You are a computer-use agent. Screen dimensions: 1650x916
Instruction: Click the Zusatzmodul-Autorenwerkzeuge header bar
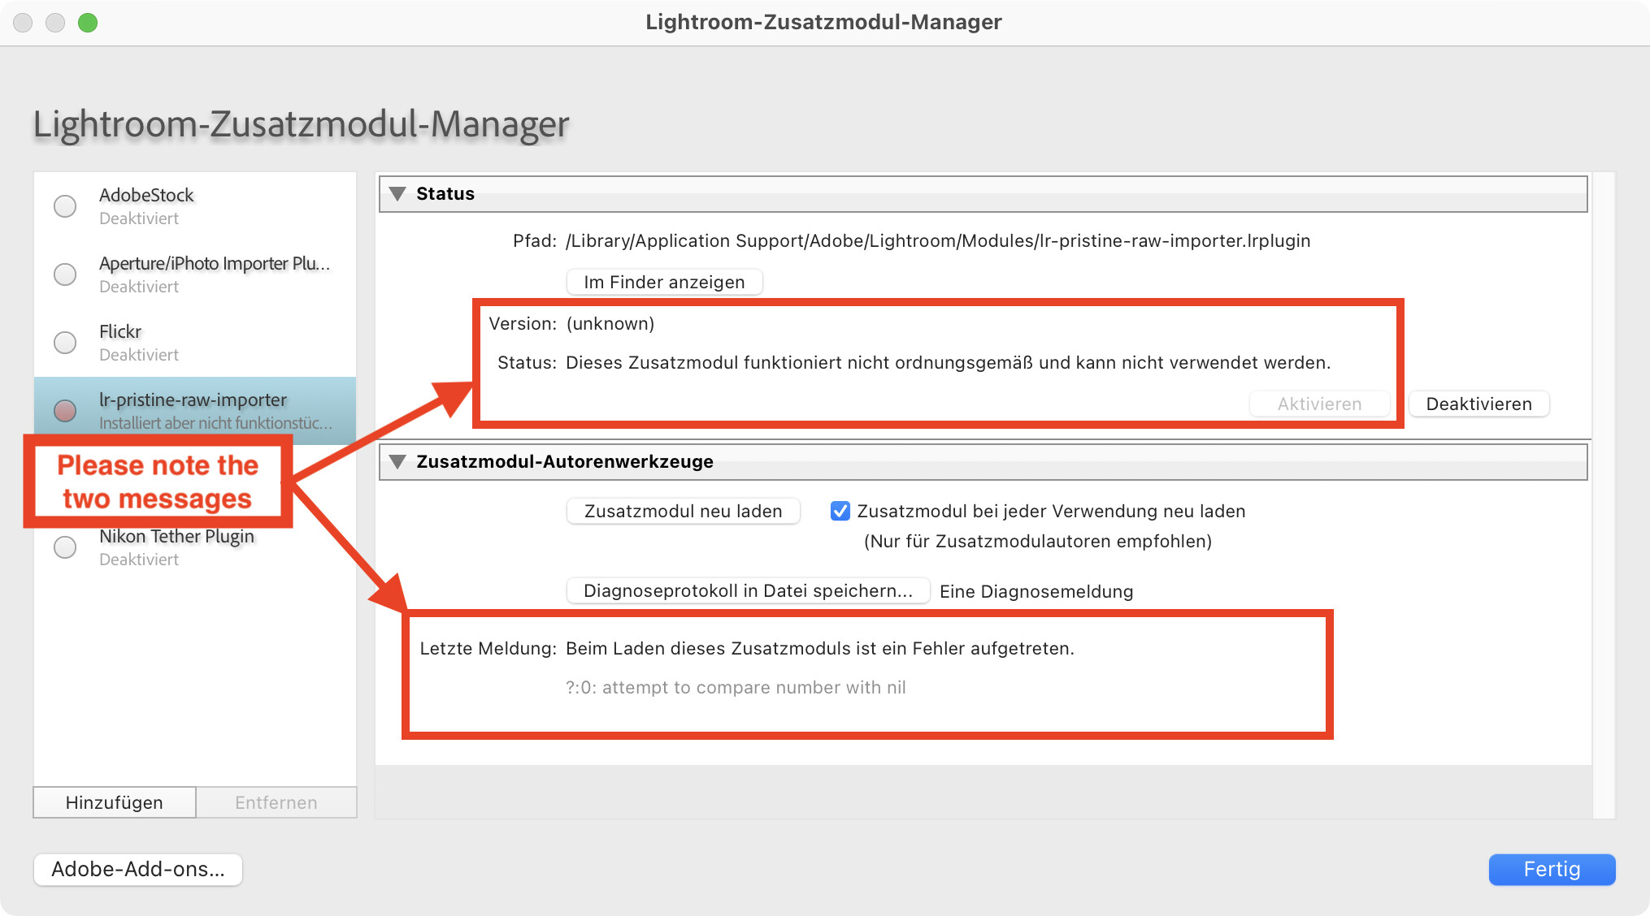983,462
